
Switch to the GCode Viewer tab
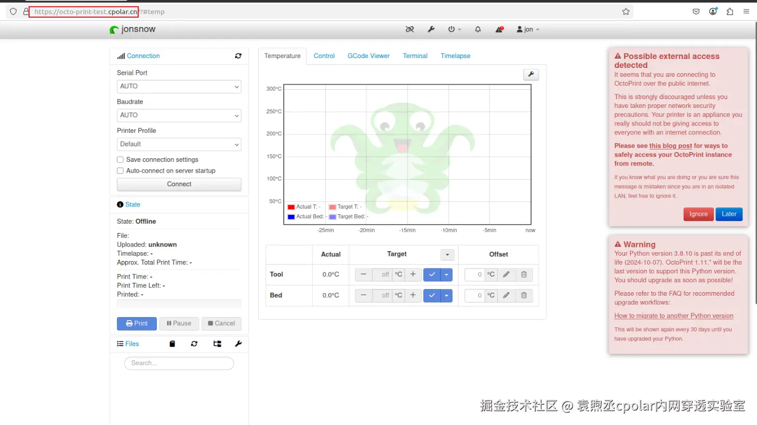(x=369, y=56)
